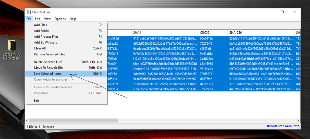The width and height of the screenshot is (310, 139).
Task: Click SHA-256 cell starting ea81da34d6a6
Action: pyautogui.click(x=261, y=49)
